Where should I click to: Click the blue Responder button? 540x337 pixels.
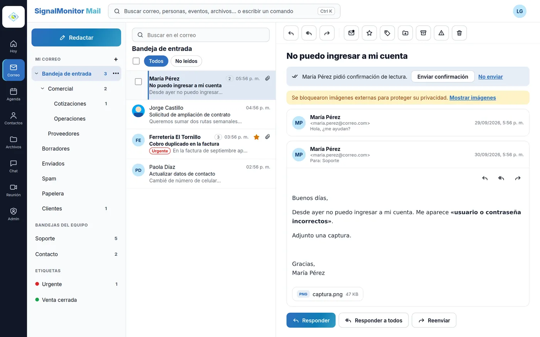(x=311, y=320)
